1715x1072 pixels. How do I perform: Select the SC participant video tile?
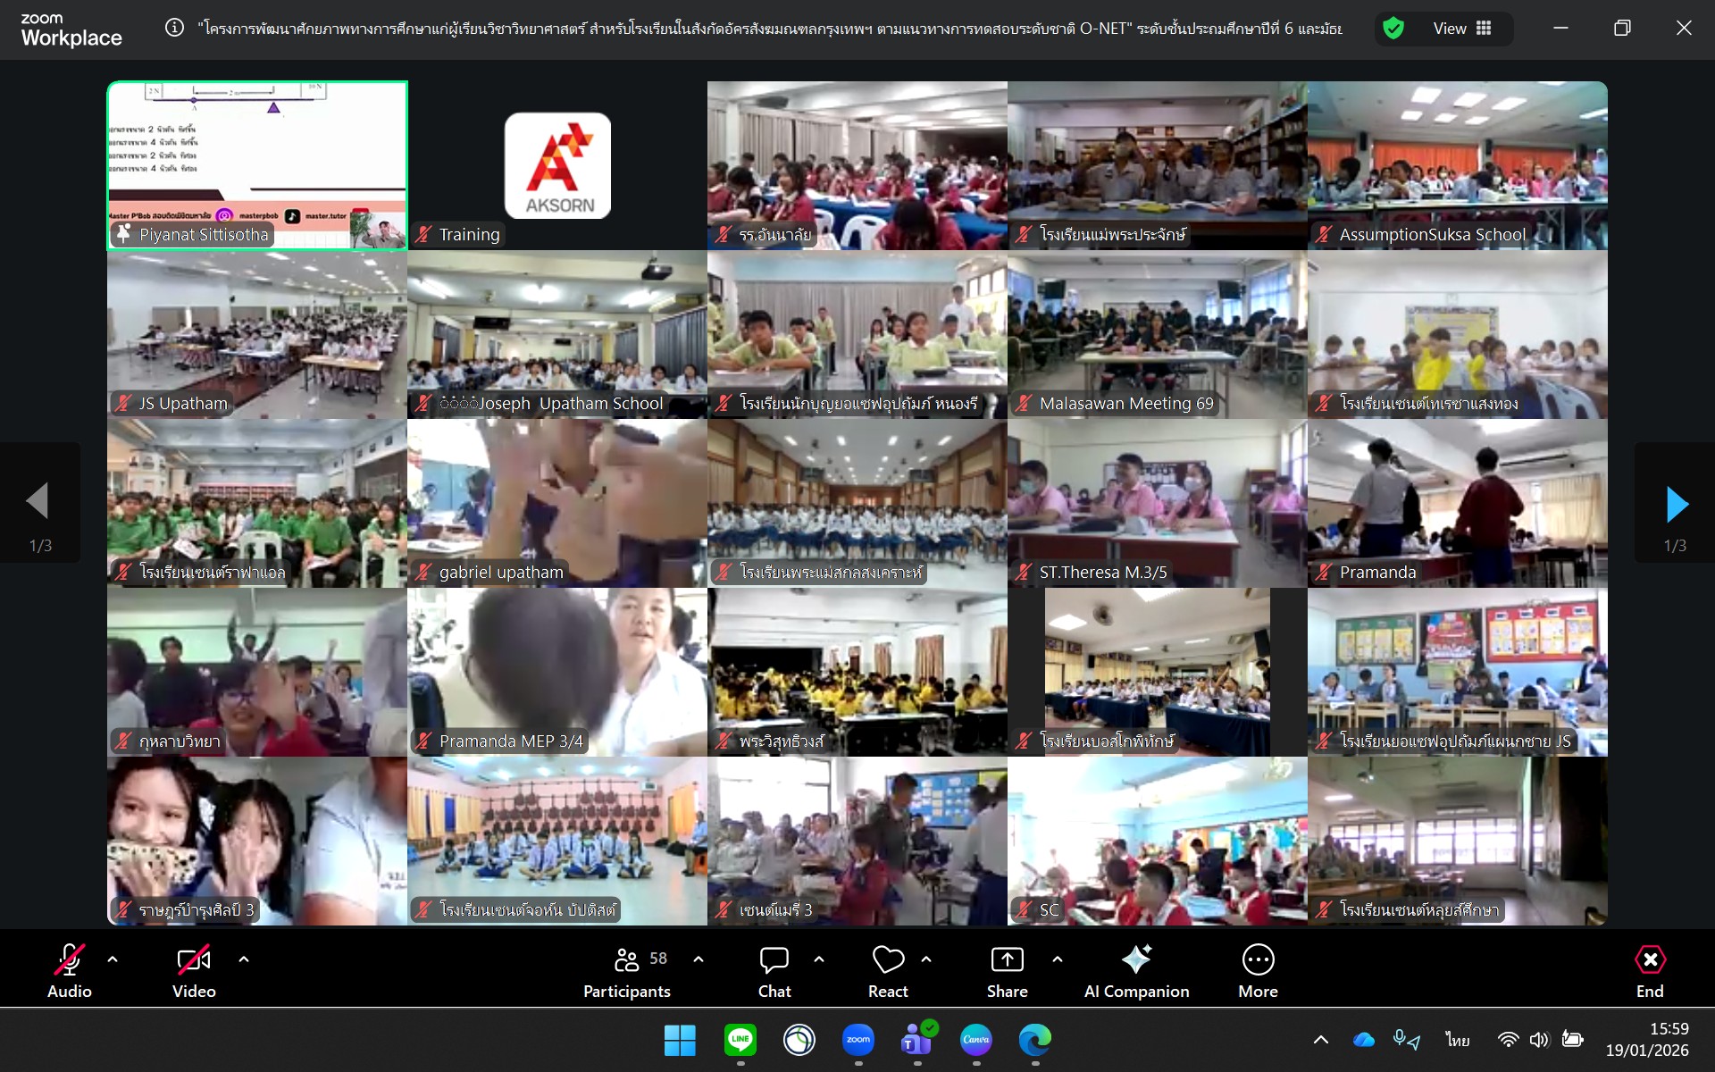click(x=1158, y=841)
